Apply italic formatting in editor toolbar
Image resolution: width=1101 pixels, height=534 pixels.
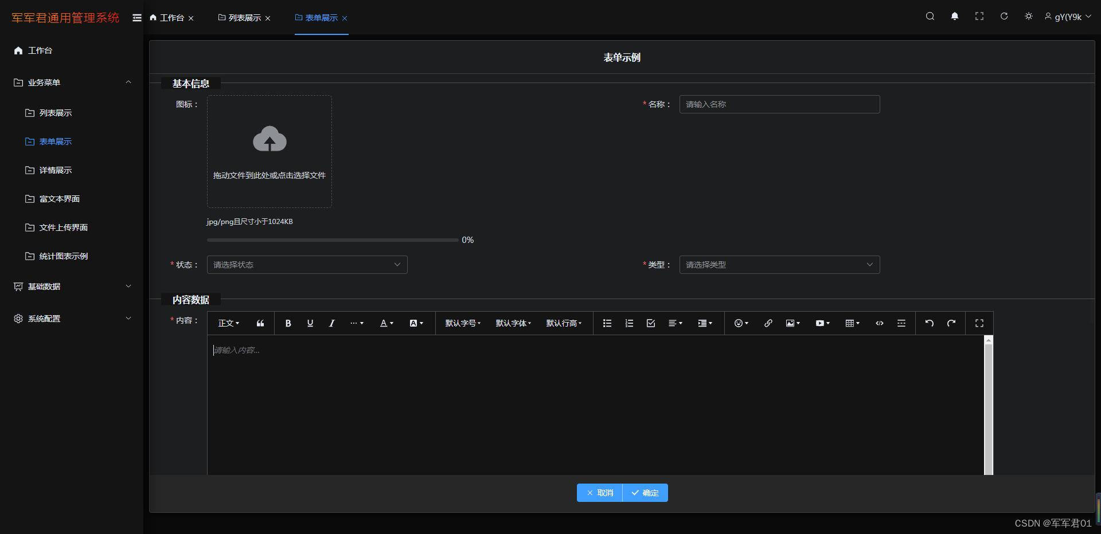[x=331, y=323]
